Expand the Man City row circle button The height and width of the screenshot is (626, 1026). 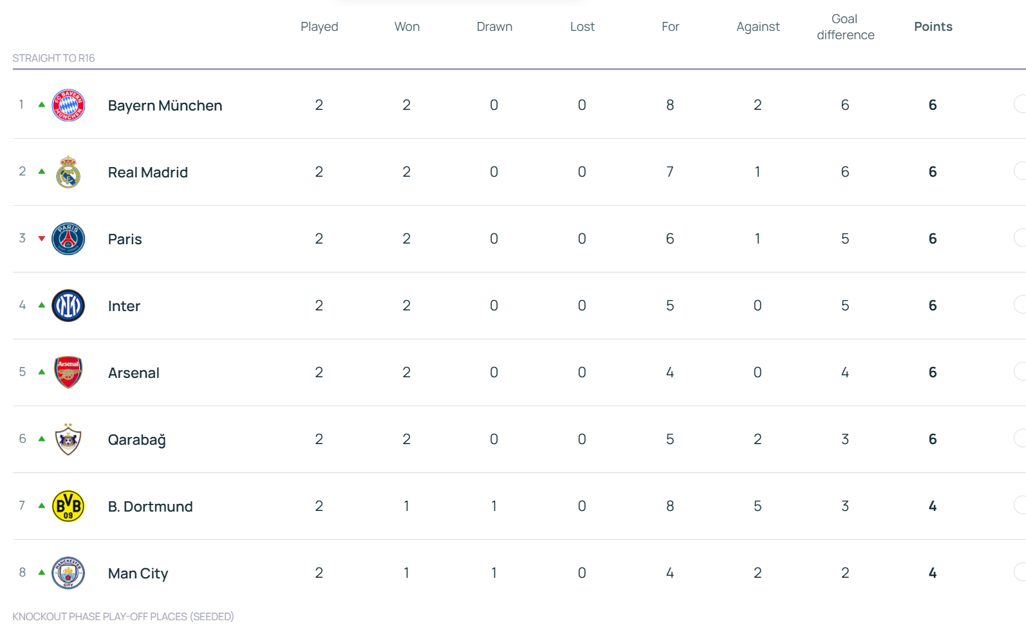pyautogui.click(x=1020, y=572)
